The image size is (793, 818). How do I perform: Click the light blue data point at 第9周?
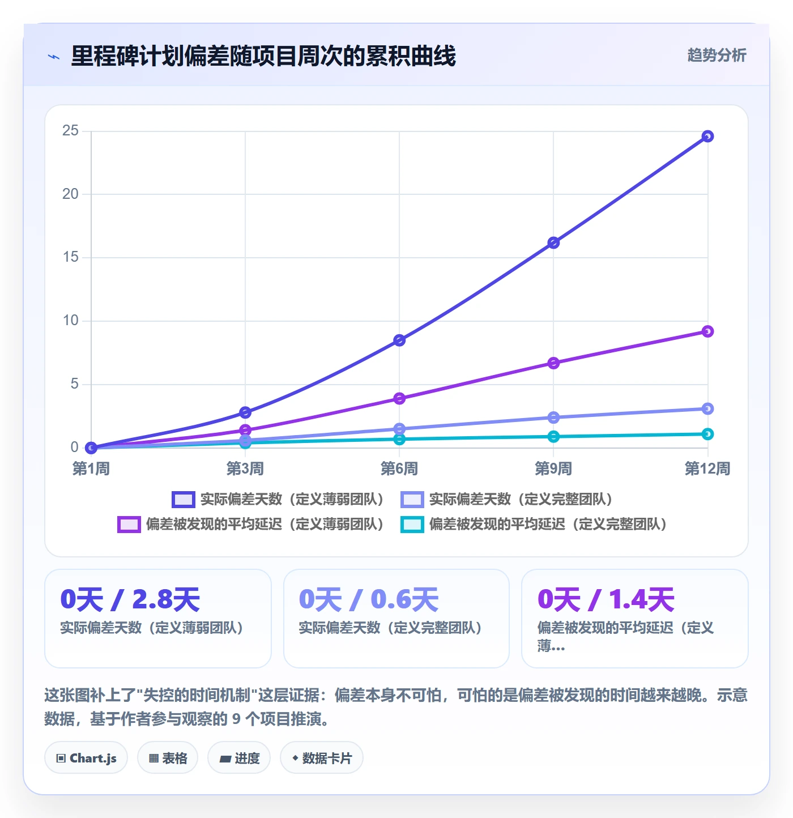click(x=553, y=417)
